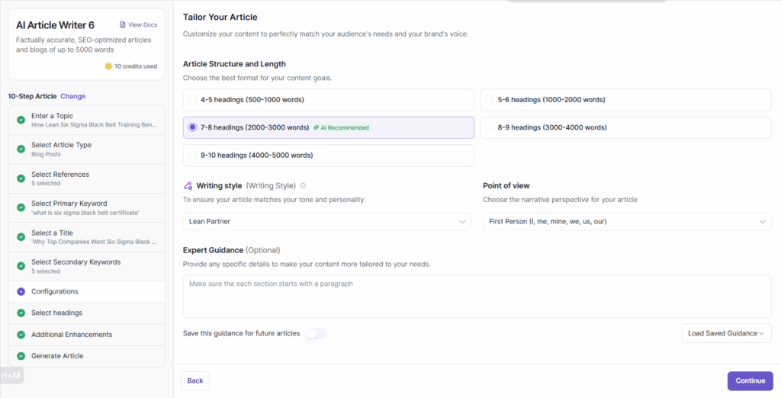Click purple step icon beside Configurations
Screen dimensions: 781x398
coord(21,291)
